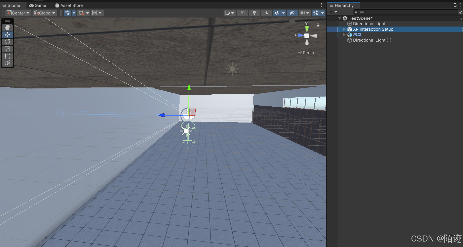The width and height of the screenshot is (463, 247).
Task: Open the Hierarchy create plus menu
Action: click(x=333, y=12)
